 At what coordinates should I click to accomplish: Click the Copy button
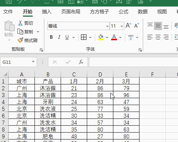pyautogui.click(x=25, y=32)
